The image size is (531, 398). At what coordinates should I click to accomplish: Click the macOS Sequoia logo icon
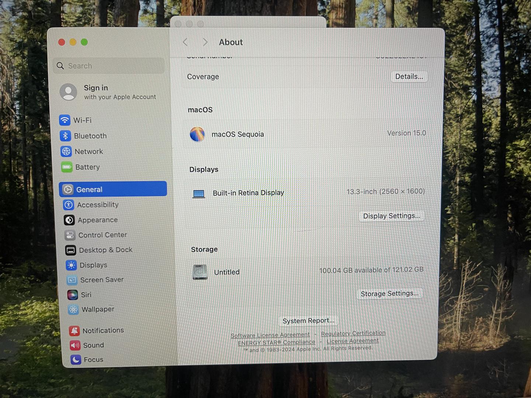[x=197, y=134]
